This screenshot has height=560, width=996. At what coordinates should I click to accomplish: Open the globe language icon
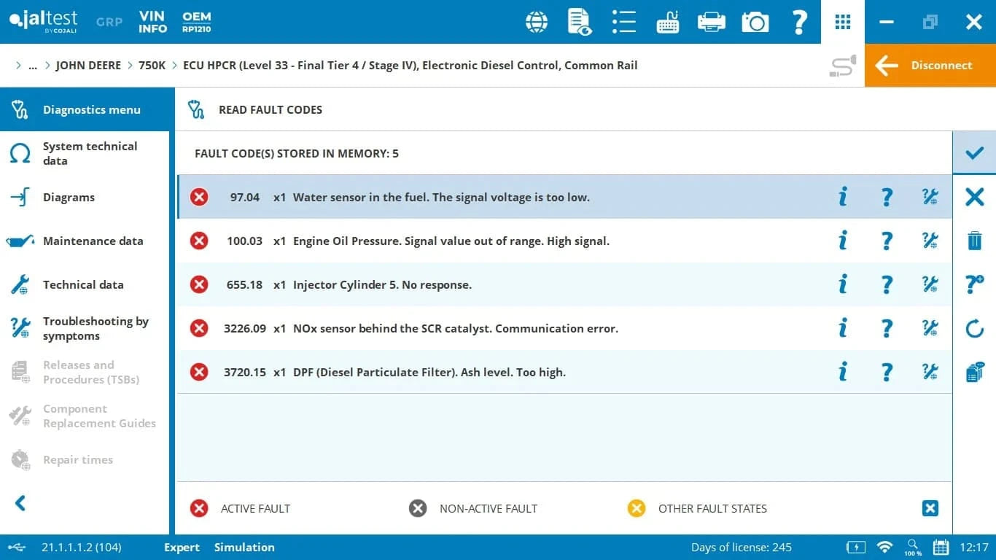click(537, 22)
